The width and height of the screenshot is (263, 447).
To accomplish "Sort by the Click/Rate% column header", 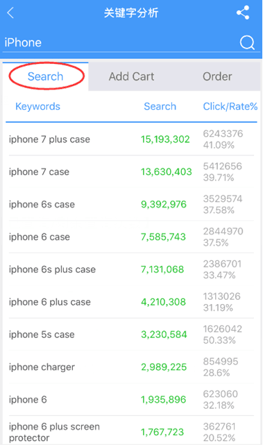I will click(230, 106).
